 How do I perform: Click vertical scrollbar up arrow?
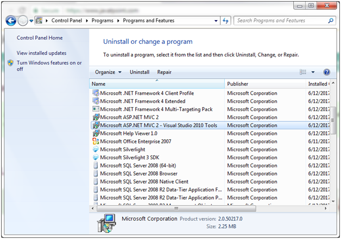pyautogui.click(x=333, y=83)
